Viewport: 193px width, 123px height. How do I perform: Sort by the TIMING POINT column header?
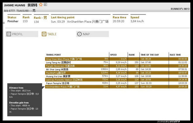pyautogui.click(x=54, y=55)
